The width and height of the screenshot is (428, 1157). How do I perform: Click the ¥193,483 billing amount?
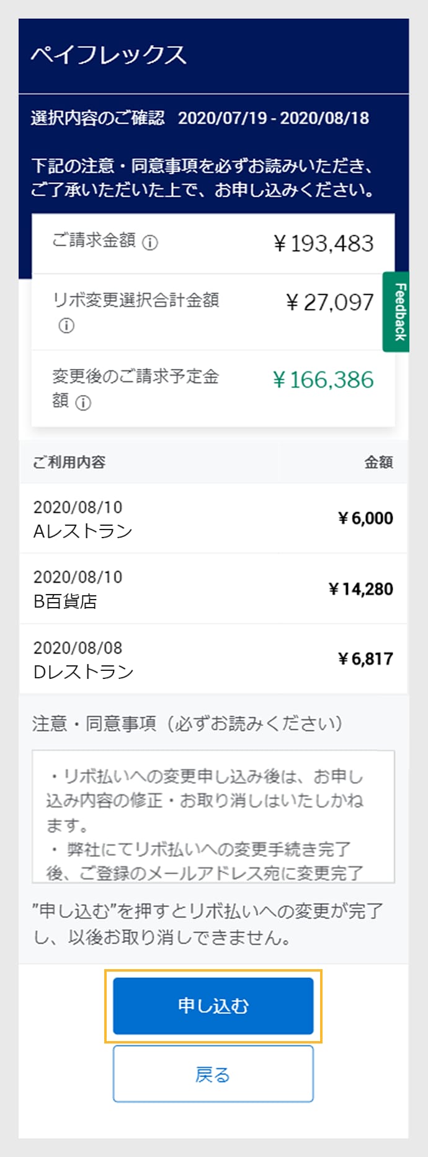point(323,244)
